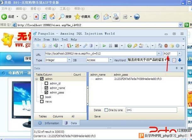Click the browser Back button

8,17
